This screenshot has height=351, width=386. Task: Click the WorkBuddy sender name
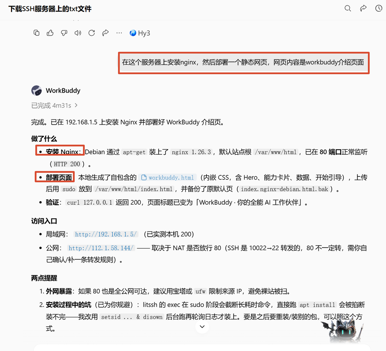point(63,91)
